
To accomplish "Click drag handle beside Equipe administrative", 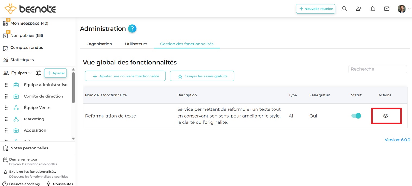I will [x=6, y=85].
